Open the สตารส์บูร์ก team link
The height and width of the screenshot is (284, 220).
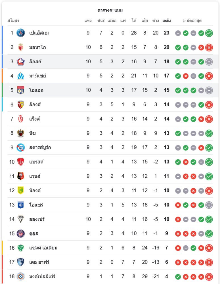coord(40,147)
